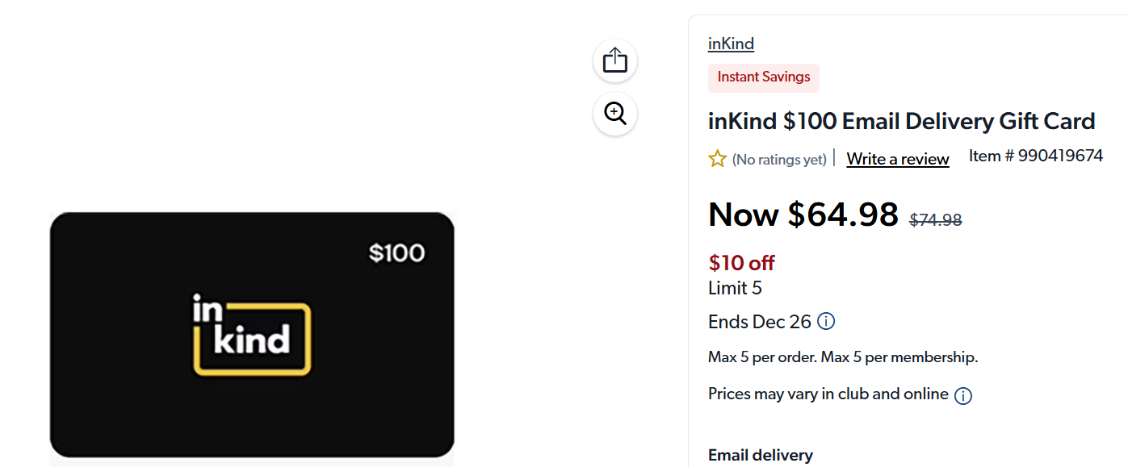Click the Limit 5 text
Viewport: 1128px width, 467px height.
735,288
